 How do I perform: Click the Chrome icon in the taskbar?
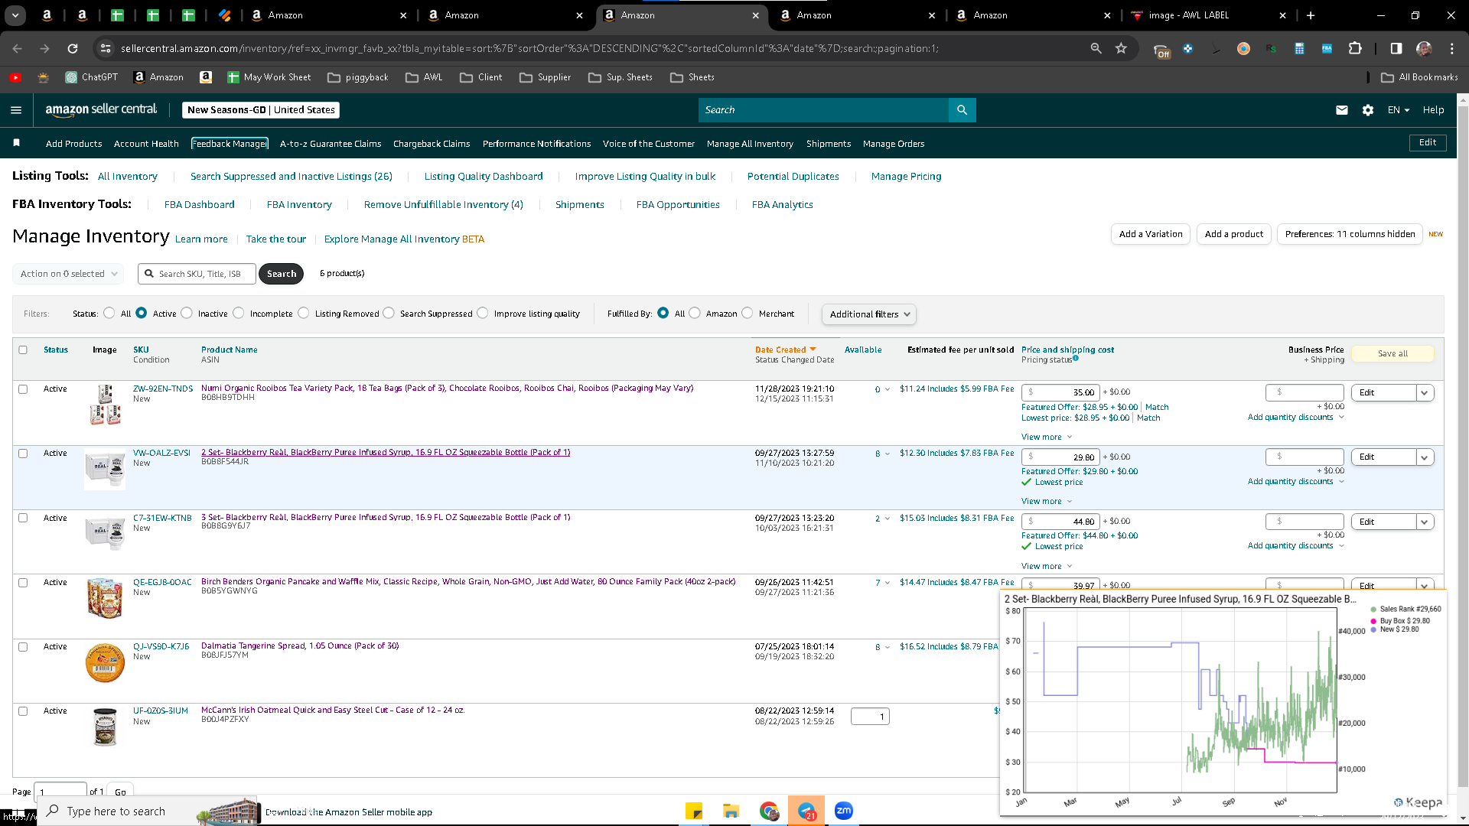[769, 811]
